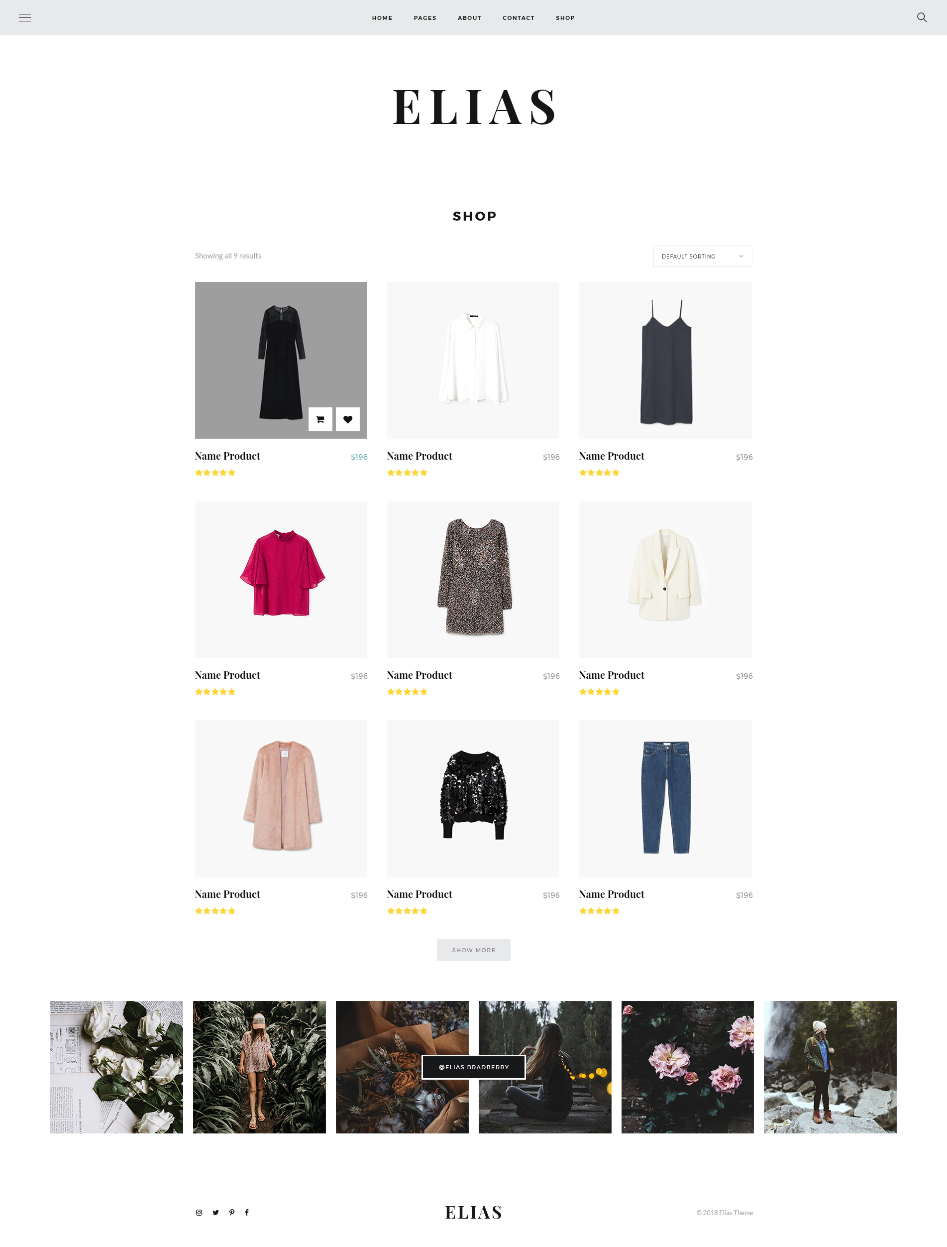Click the heart wishlist icon
The image size is (947, 1247).
(348, 419)
